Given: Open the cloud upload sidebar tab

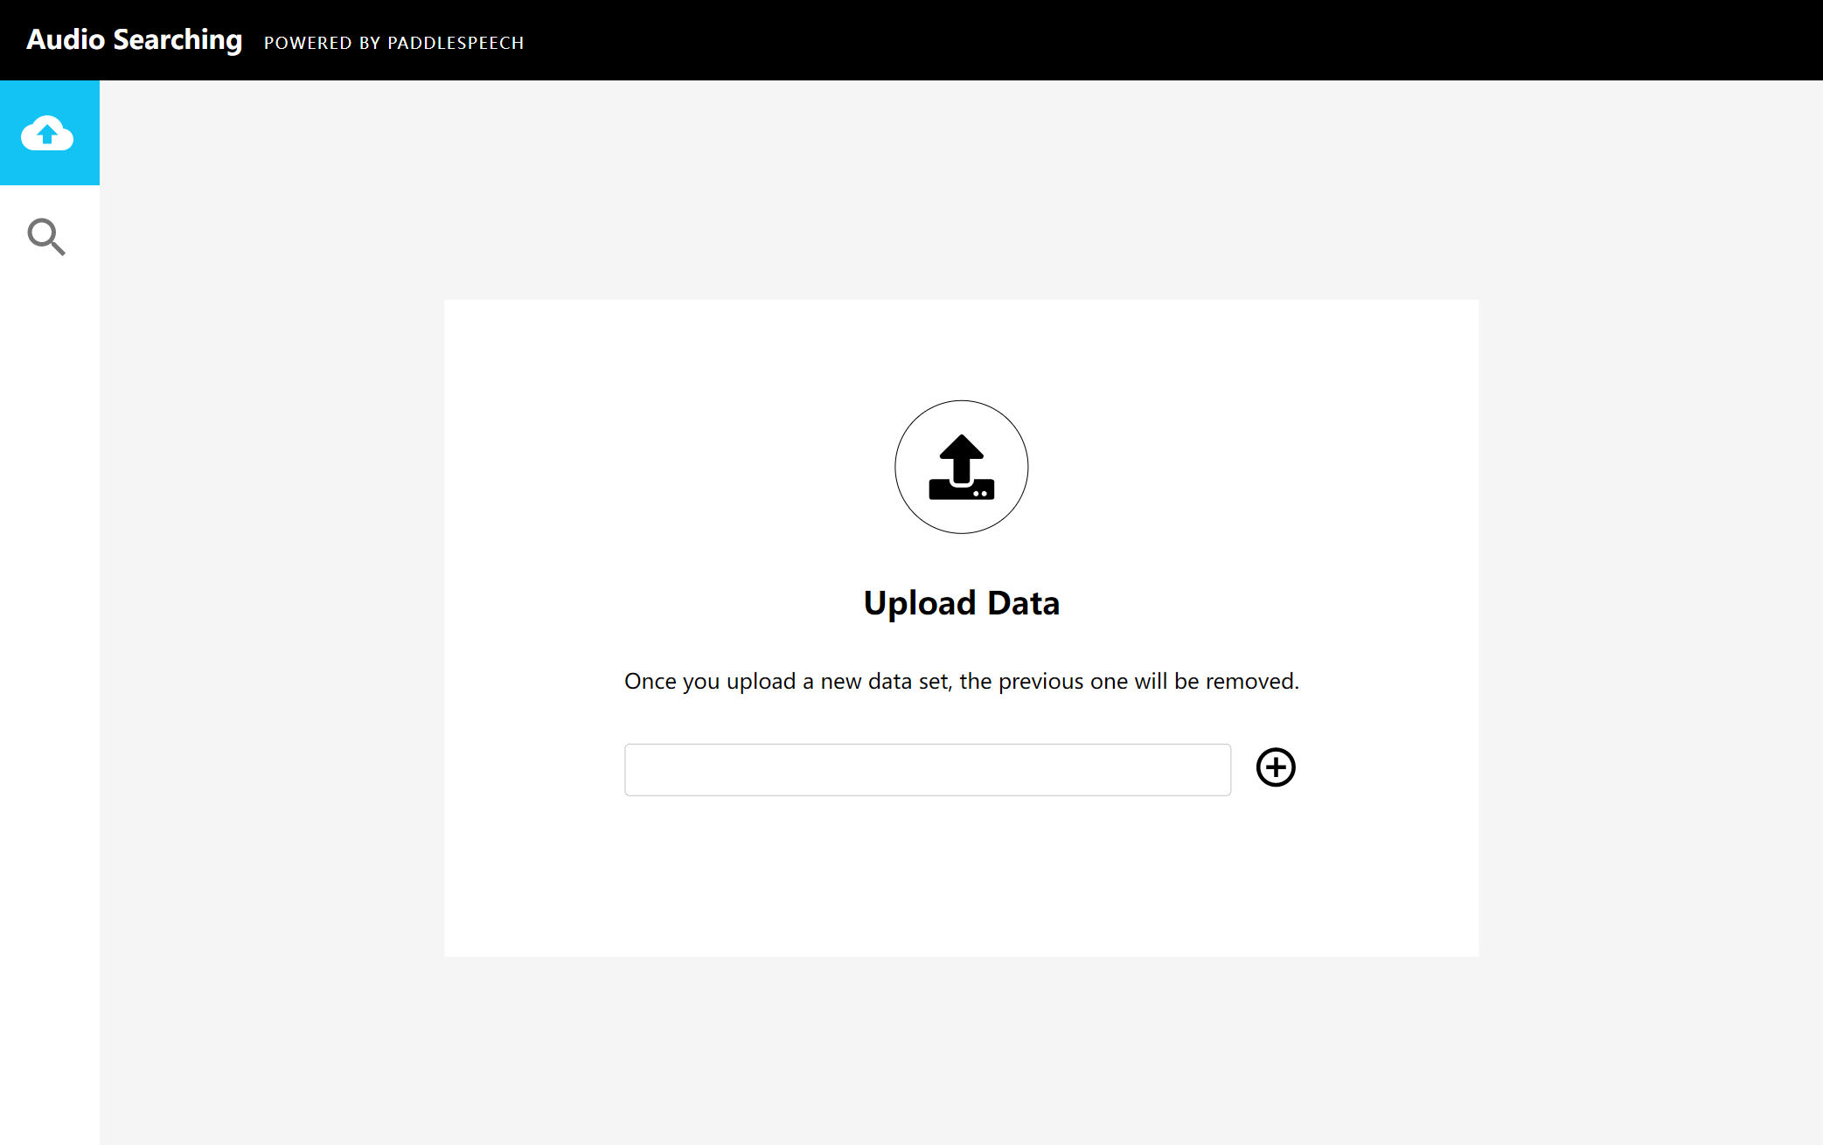Looking at the screenshot, I should point(49,133).
